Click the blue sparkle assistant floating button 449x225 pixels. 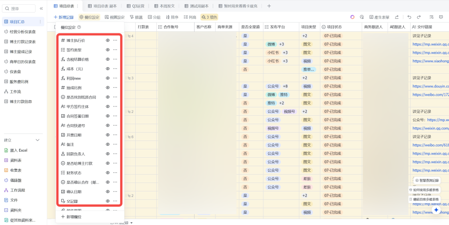click(x=436, y=210)
